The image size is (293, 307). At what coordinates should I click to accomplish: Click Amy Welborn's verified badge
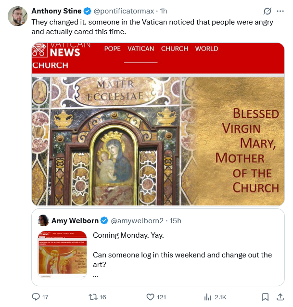point(103,221)
